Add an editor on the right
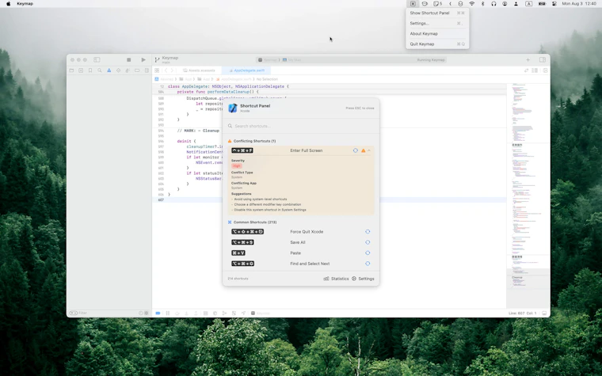 [x=545, y=70]
